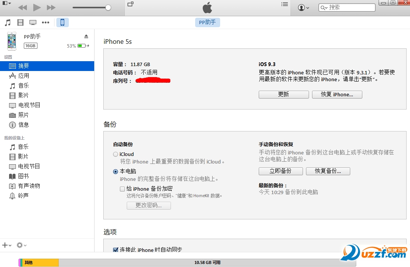Click the 10.58 GB 可用 storage segment

(x=207, y=262)
